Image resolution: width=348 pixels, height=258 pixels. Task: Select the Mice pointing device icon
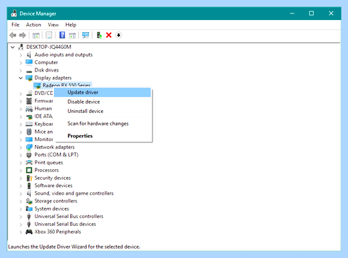pyautogui.click(x=29, y=132)
